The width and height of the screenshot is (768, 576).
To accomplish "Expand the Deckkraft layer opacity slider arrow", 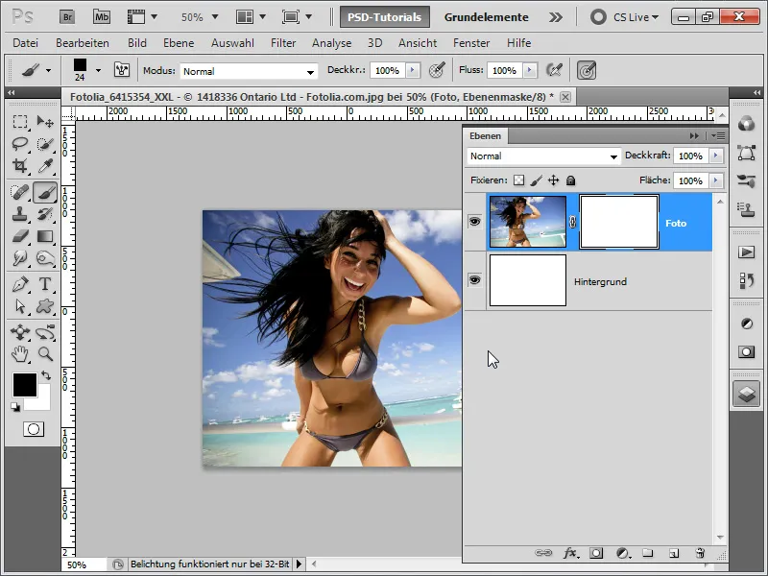I will [x=715, y=156].
